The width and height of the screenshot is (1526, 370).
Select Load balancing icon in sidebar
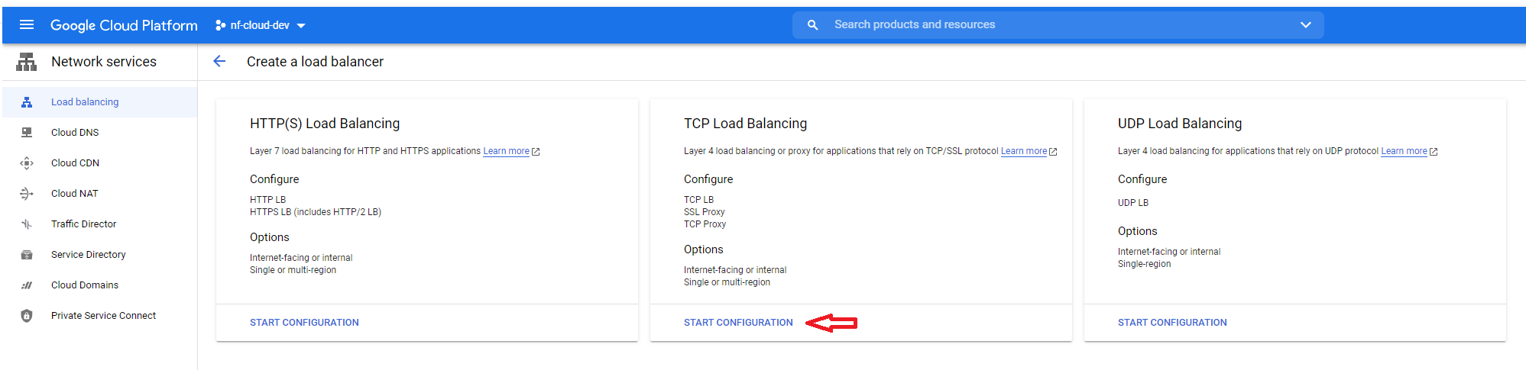pyautogui.click(x=27, y=102)
